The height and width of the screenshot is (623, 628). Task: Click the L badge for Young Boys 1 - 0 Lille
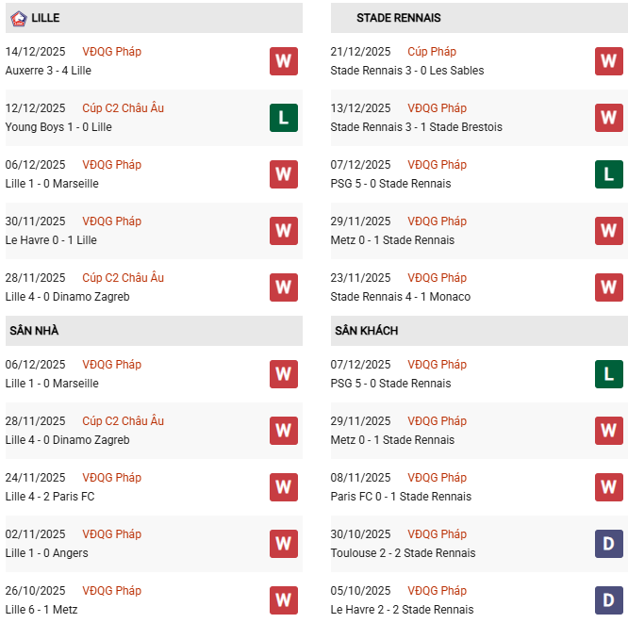click(x=284, y=118)
